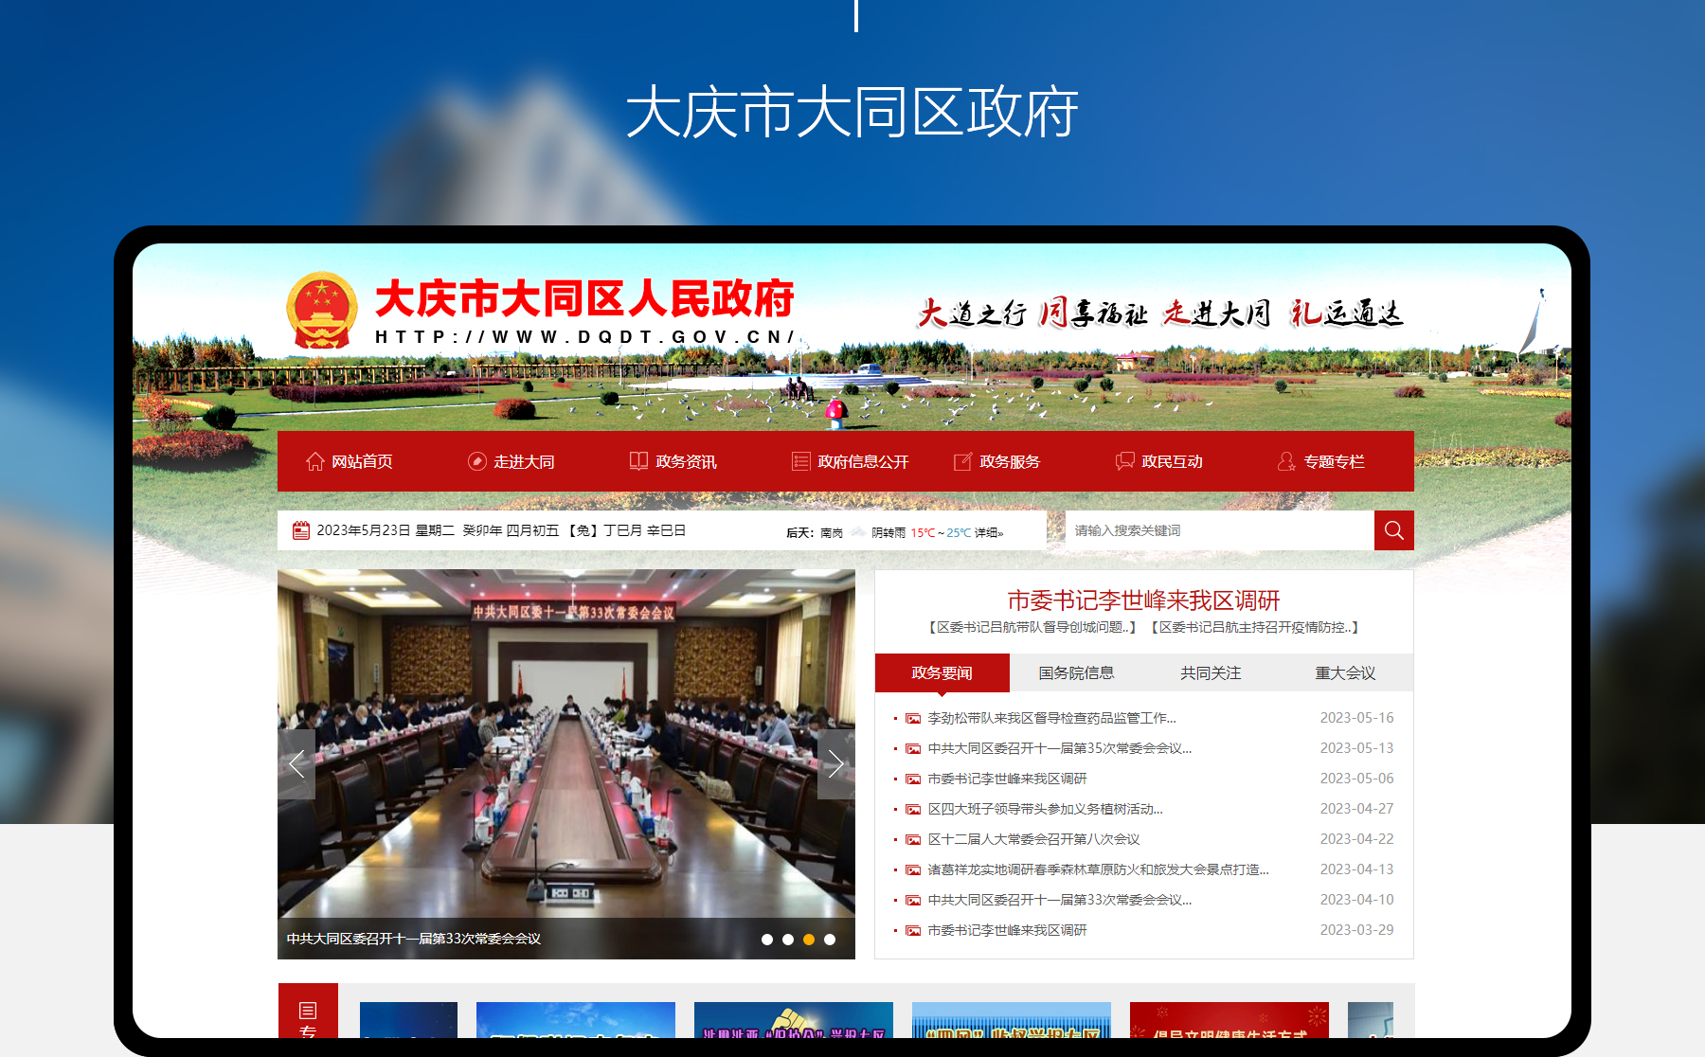Show previous slide with left arrow

(x=296, y=763)
